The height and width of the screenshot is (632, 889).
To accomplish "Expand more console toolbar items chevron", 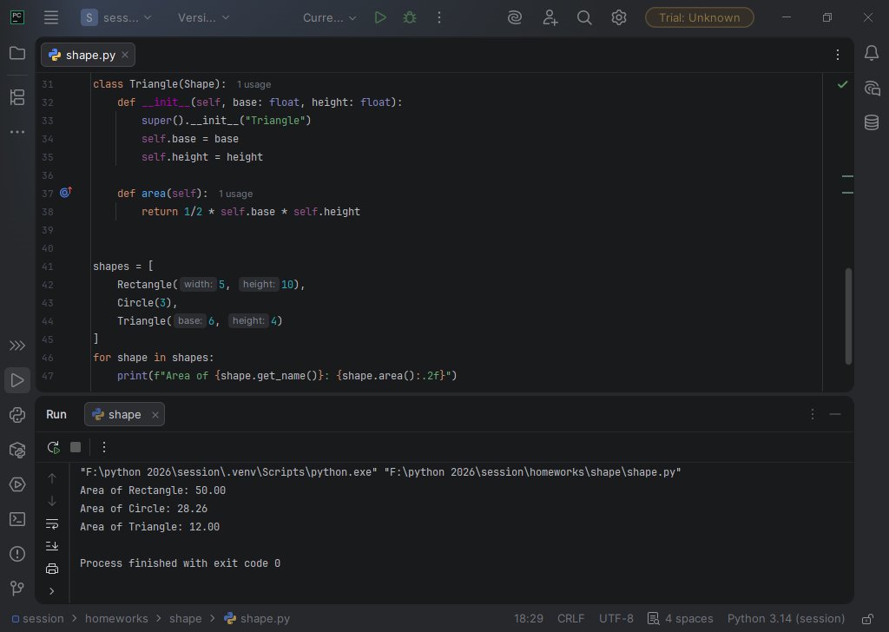I will (x=51, y=591).
